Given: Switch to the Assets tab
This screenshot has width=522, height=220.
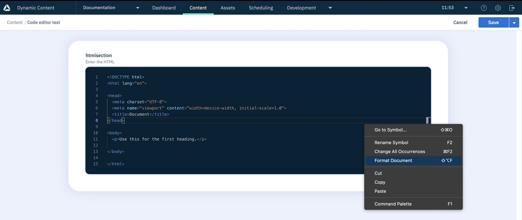Looking at the screenshot, I should pyautogui.click(x=228, y=8).
